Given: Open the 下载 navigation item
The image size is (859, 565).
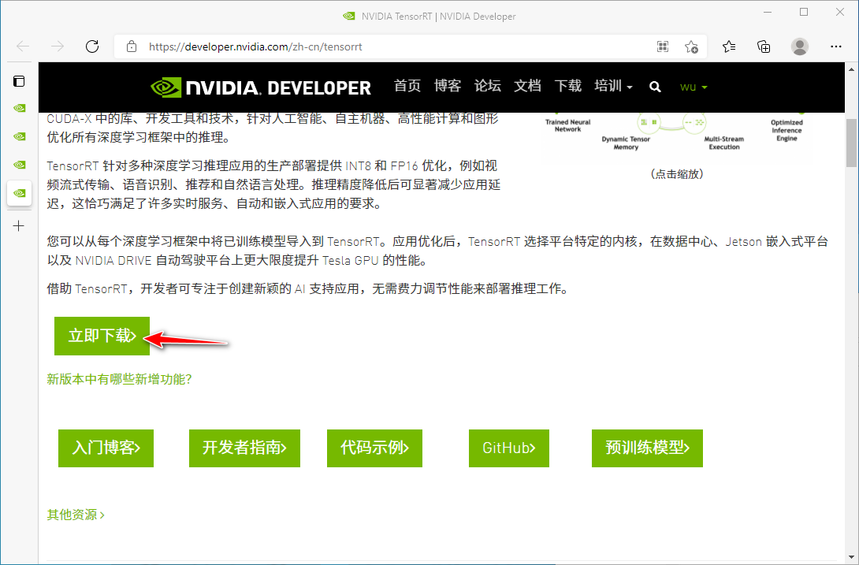Looking at the screenshot, I should [567, 87].
